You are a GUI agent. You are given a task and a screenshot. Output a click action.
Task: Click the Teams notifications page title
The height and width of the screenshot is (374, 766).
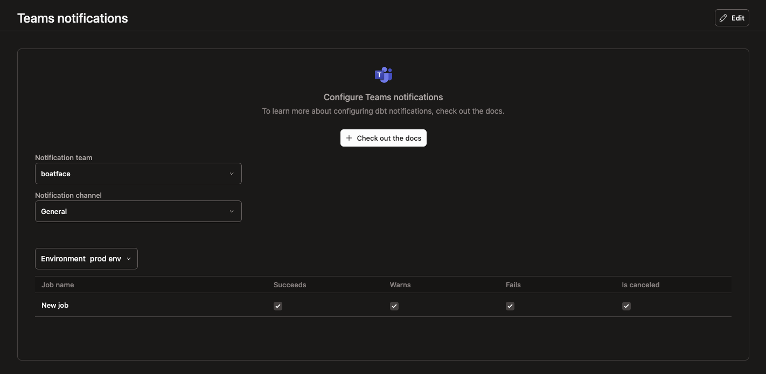click(72, 18)
